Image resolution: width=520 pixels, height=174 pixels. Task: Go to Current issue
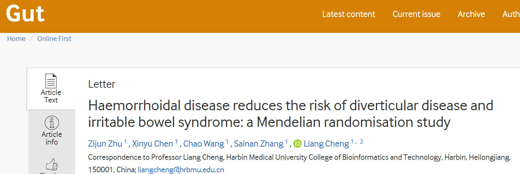416,14
